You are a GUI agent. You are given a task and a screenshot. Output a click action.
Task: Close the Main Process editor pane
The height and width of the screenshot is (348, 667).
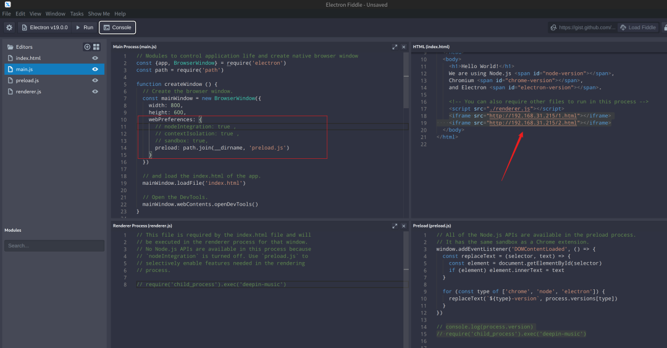[x=404, y=47]
